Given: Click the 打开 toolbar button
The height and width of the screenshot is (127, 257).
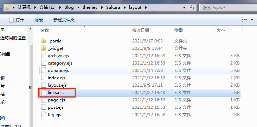Looking at the screenshot, I should click(x=17, y=20).
